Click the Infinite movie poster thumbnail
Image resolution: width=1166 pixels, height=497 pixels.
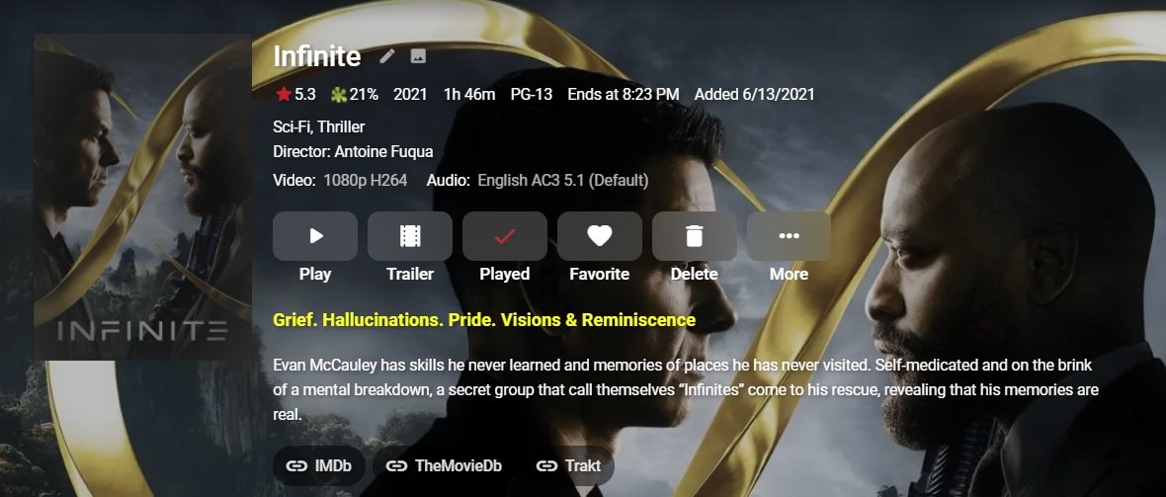tap(142, 198)
